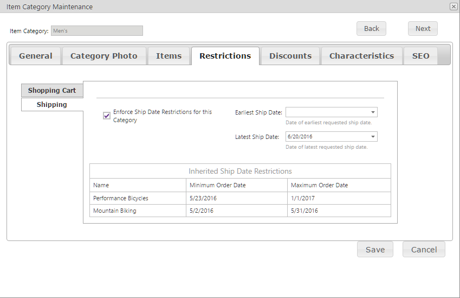The image size is (460, 298).
Task: Click the 5/31/2016 maximum order date cell
Action: point(339,211)
